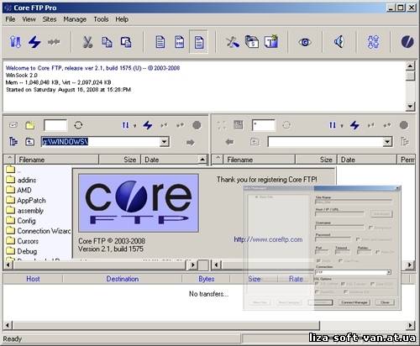Click the local panel gray stop circle
This screenshot has height=346, width=420.
click(197, 125)
